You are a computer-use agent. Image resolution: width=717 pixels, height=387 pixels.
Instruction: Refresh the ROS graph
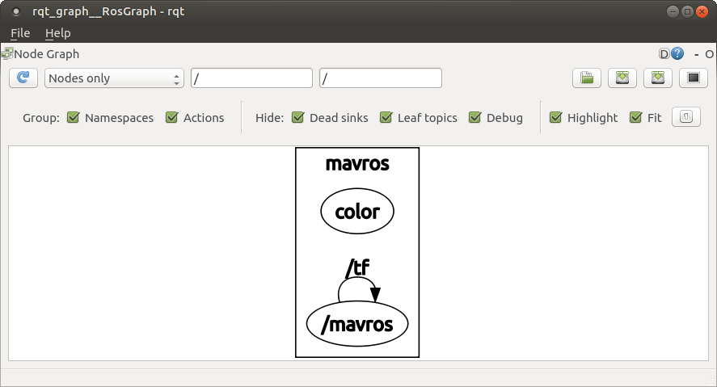tap(23, 78)
